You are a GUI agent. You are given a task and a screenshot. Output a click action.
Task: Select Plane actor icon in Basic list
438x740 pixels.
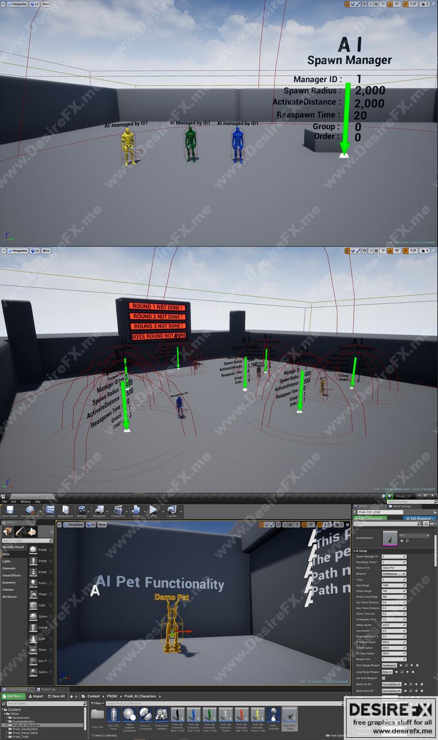click(x=33, y=650)
